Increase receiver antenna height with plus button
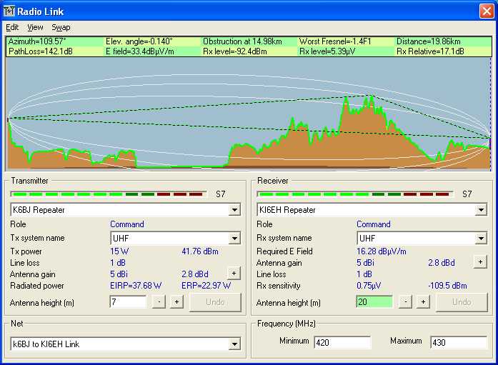The height and width of the screenshot is (365, 498). pyautogui.click(x=423, y=302)
